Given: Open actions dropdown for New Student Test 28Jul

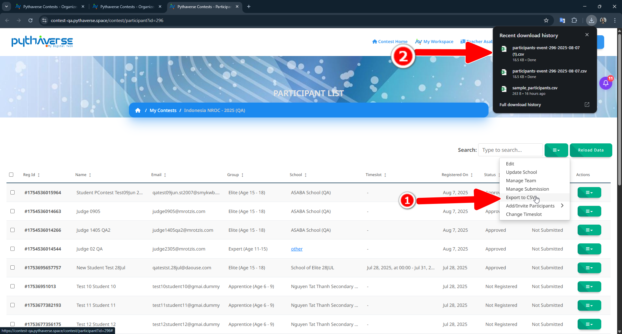Looking at the screenshot, I should pos(589,268).
